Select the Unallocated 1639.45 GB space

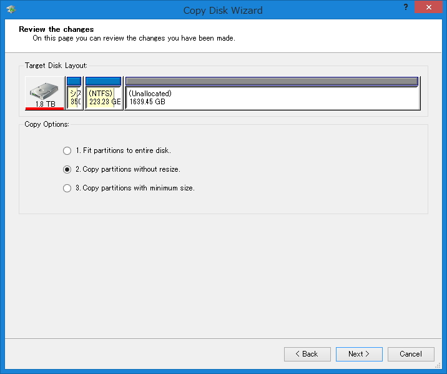click(273, 93)
